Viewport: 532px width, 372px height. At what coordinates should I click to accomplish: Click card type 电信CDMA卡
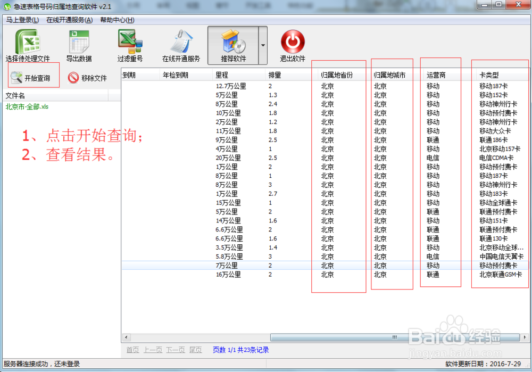click(x=496, y=158)
